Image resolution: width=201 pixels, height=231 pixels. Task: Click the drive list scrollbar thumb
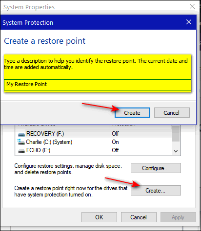[176, 133]
